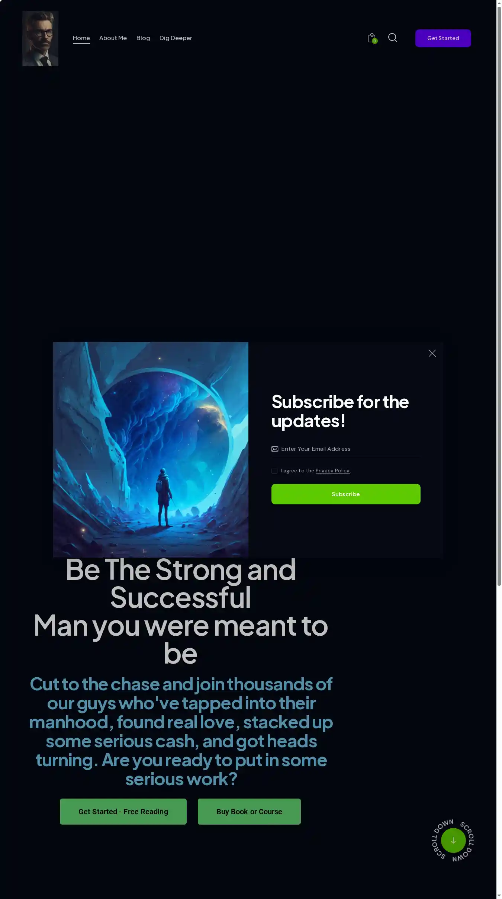Click the green scroll down arrow
The width and height of the screenshot is (502, 899).
click(x=453, y=841)
